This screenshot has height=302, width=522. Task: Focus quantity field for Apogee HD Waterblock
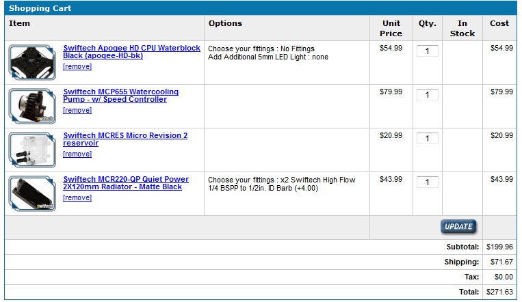pyautogui.click(x=428, y=51)
